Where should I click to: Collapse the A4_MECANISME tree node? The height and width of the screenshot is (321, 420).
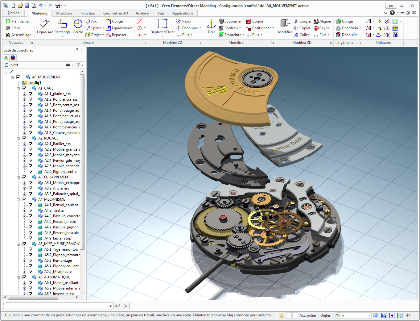[19, 200]
